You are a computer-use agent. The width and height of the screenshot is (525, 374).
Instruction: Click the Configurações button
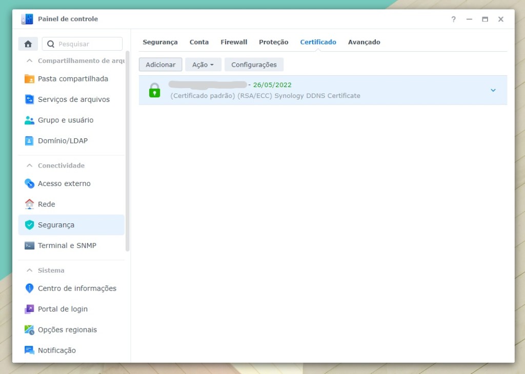tap(254, 65)
